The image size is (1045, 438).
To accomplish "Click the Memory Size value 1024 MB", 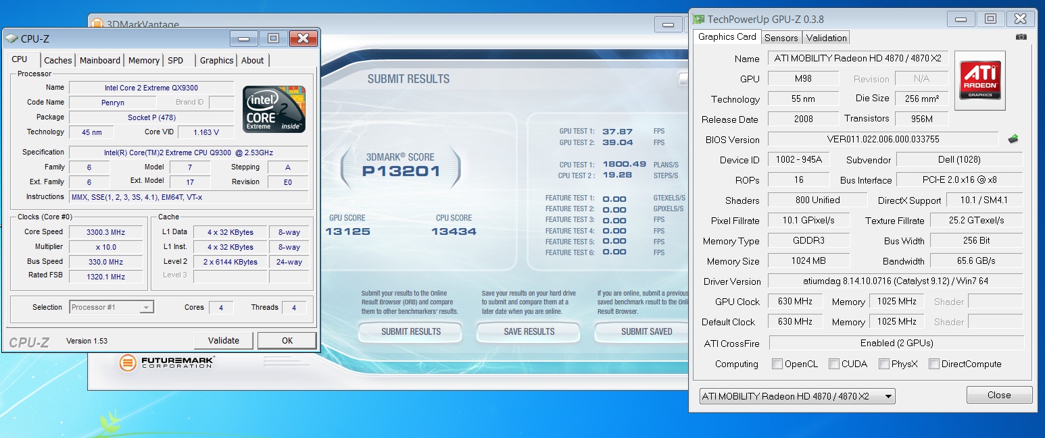I will pos(808,261).
